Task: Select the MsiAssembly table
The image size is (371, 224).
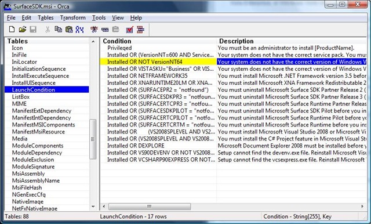Action: [28, 174]
